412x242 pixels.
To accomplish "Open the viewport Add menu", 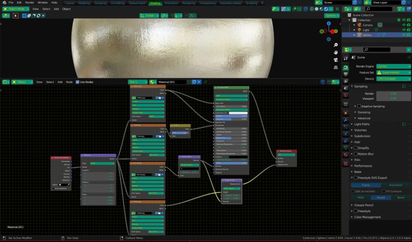I will (56, 9).
